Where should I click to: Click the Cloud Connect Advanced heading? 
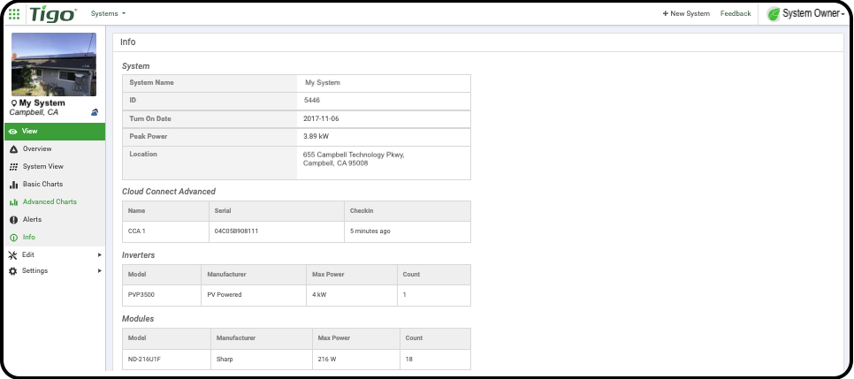pos(169,192)
